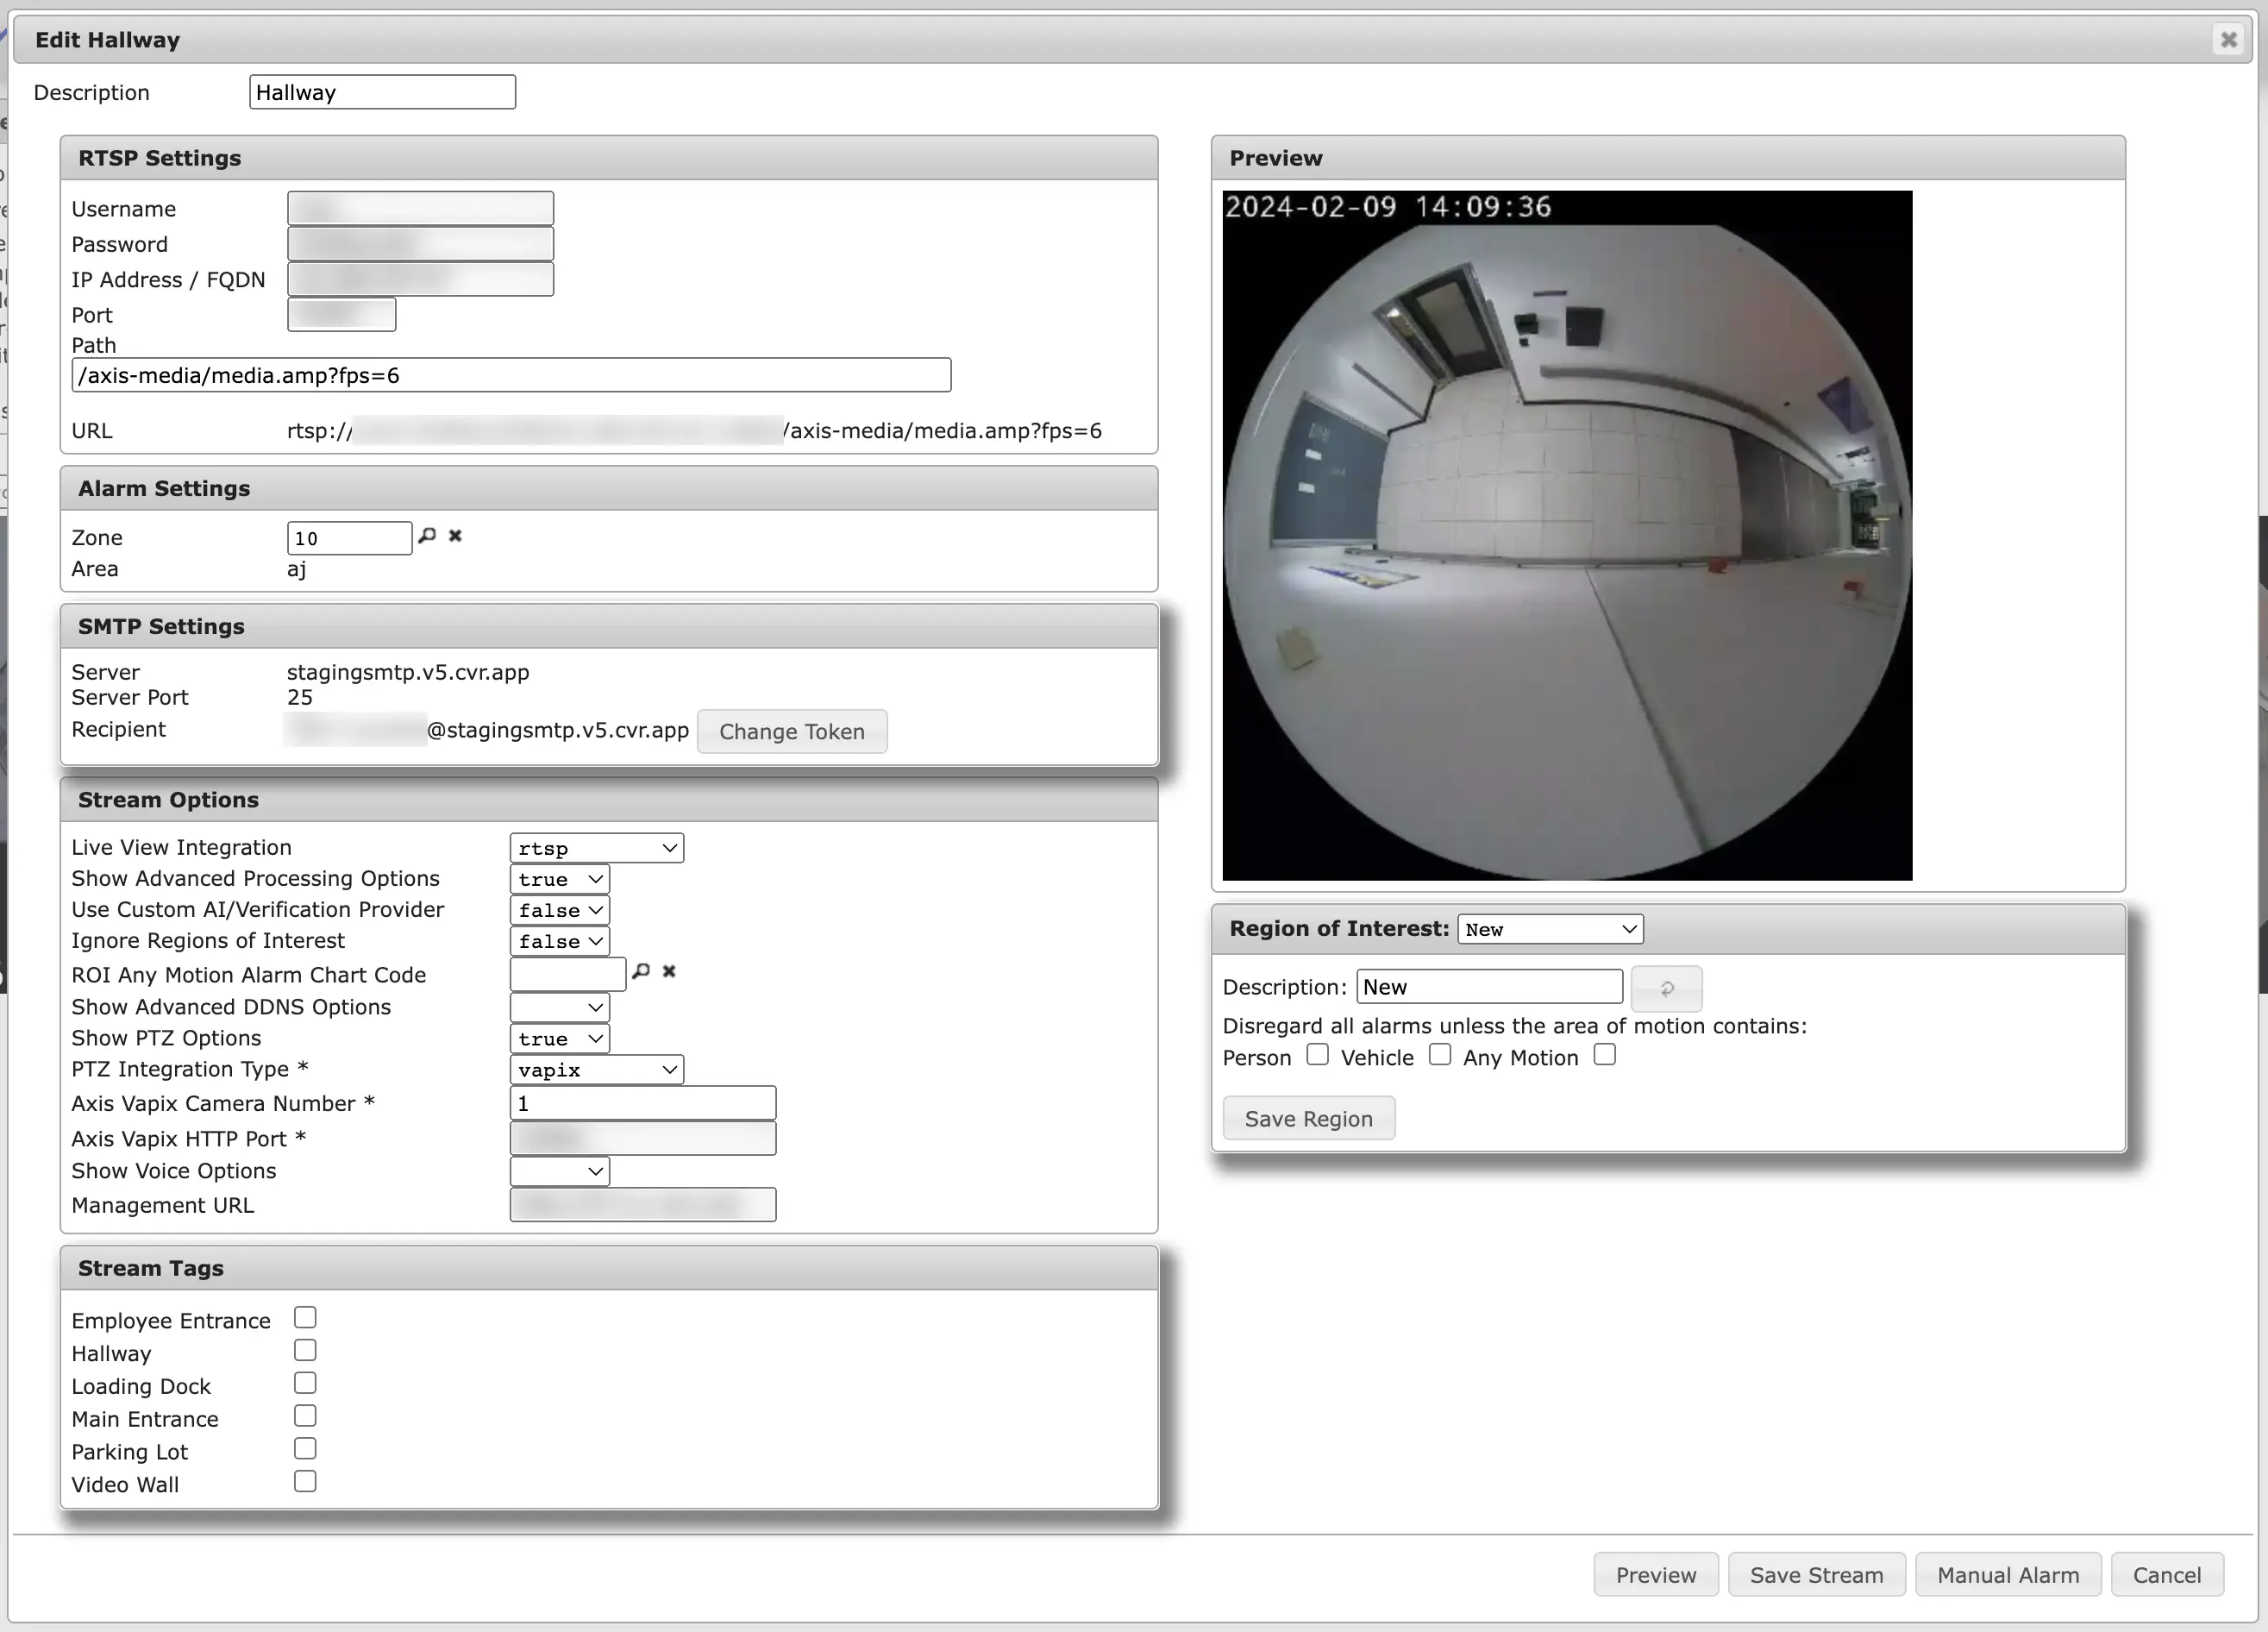Screen dimensions: 2268x1632
Task: Click the Management URL field
Action: coord(642,1205)
